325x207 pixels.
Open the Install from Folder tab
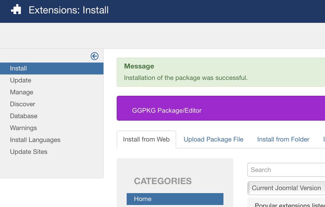[283, 139]
